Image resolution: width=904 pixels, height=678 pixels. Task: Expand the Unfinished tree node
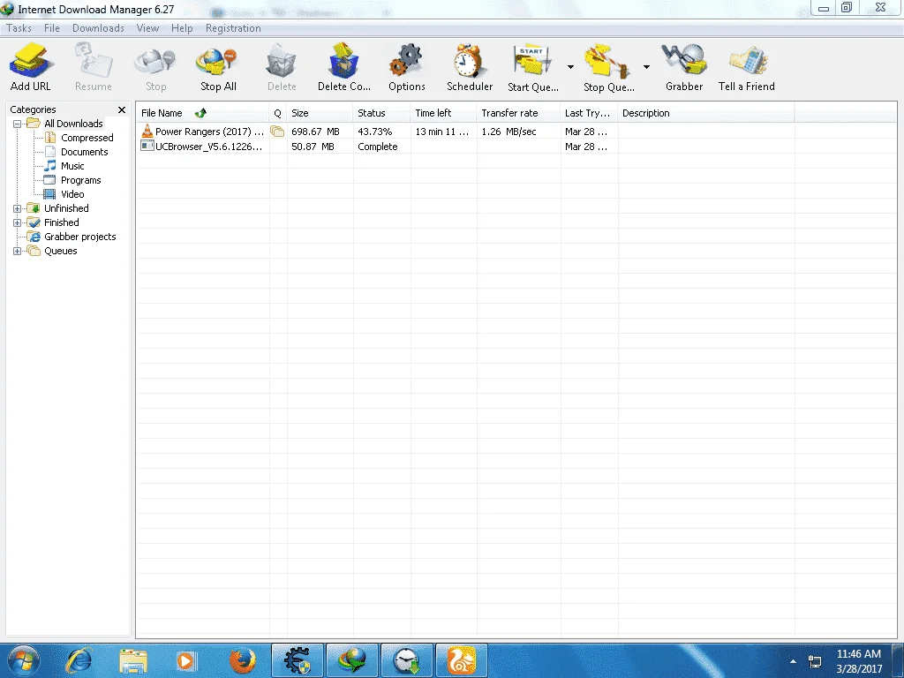(x=18, y=208)
